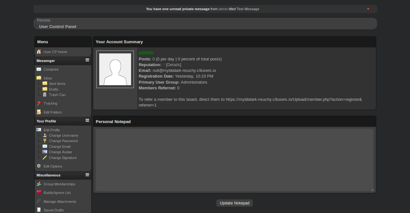Collapse the Your Profile menu section
Image resolution: width=410 pixels, height=213 pixels.
(x=87, y=120)
